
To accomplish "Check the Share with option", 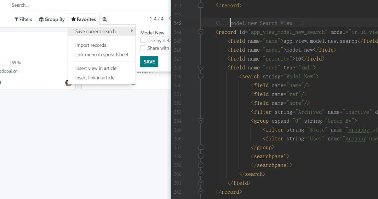I will pos(143,48).
